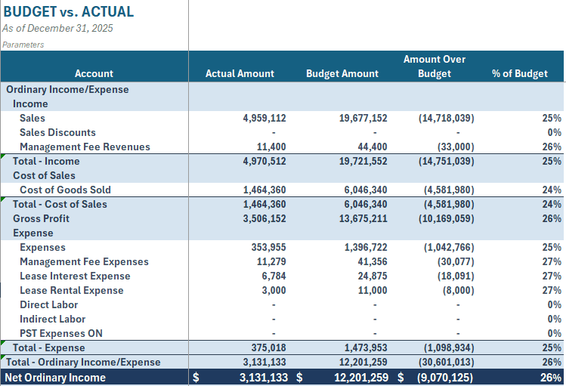Click the Lease Rental Expense label
The height and width of the screenshot is (386, 566).
click(72, 290)
